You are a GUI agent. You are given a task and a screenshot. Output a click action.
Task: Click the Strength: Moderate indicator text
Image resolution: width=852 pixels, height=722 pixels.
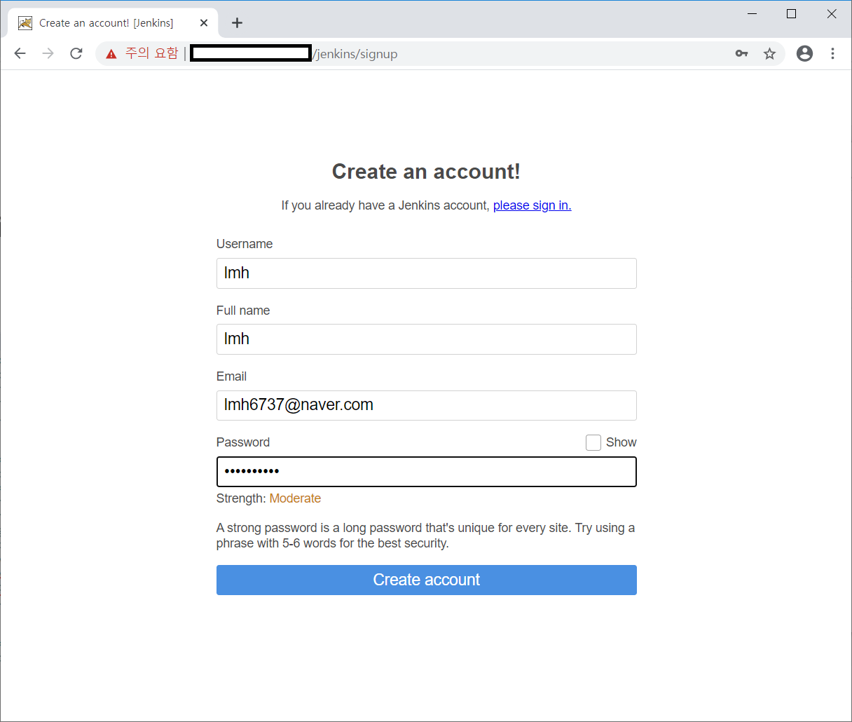pos(268,498)
